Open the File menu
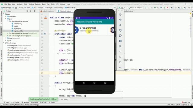The image size is (193, 108). point(5,4)
